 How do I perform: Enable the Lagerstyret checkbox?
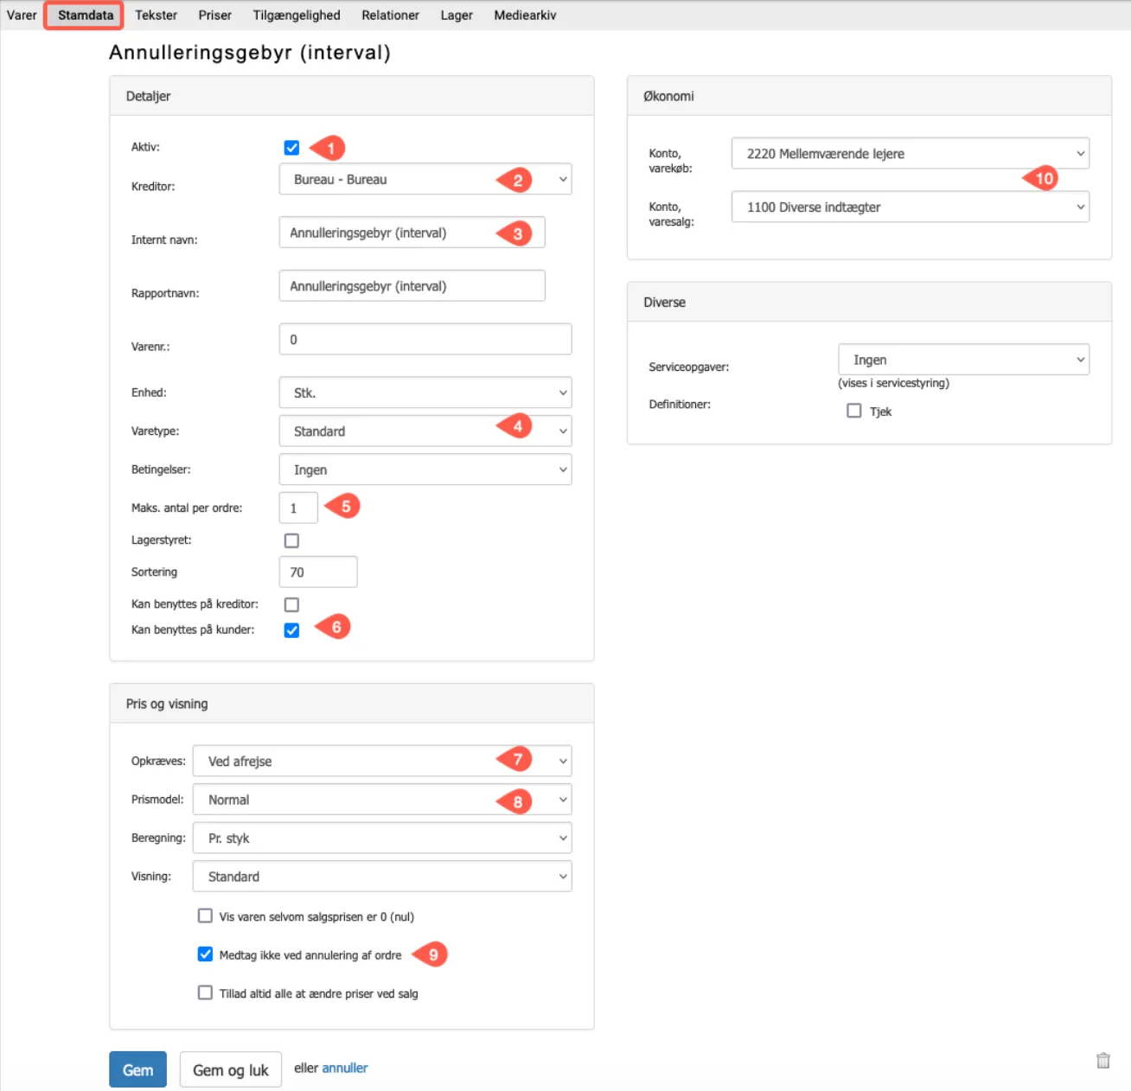pos(291,540)
